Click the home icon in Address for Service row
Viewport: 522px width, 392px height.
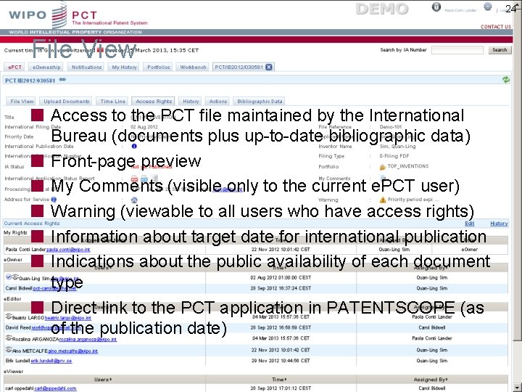pos(134,200)
